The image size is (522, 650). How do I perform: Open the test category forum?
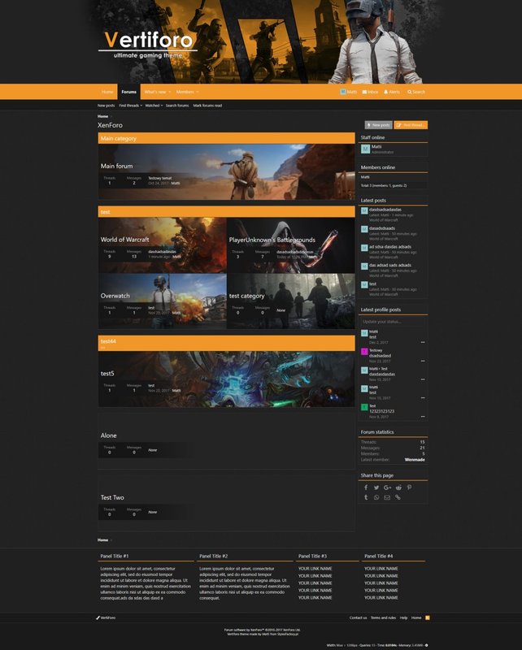point(247,296)
